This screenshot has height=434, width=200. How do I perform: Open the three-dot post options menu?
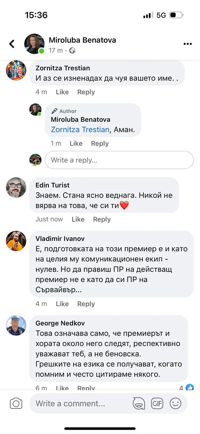(188, 44)
